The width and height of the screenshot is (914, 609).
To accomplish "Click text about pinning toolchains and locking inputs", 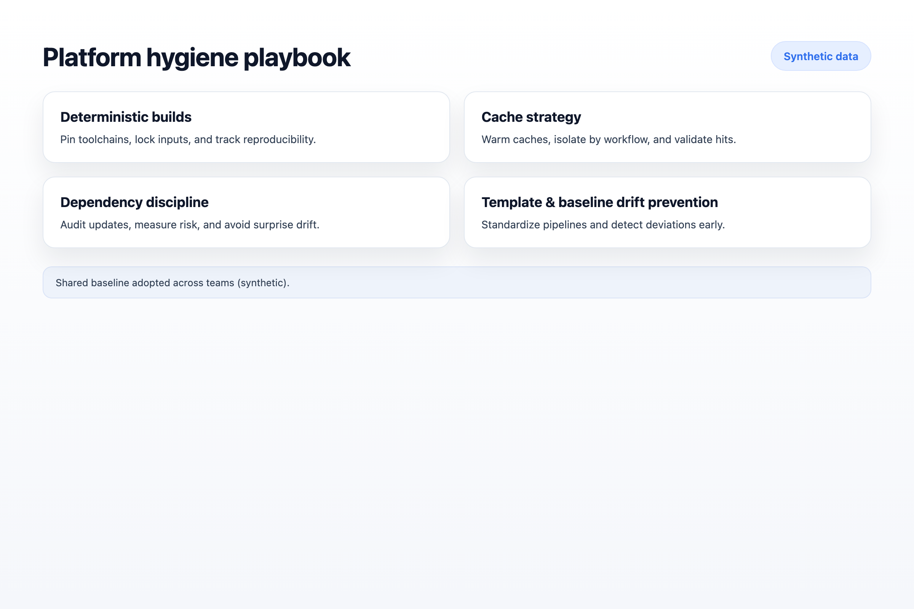I will coord(188,139).
